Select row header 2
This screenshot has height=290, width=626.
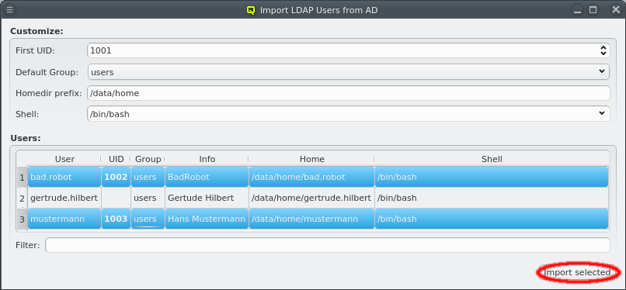(22, 198)
